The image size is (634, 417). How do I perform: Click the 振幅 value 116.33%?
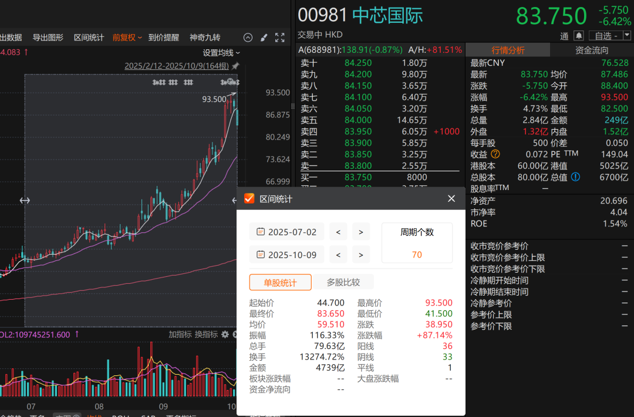tap(327, 335)
